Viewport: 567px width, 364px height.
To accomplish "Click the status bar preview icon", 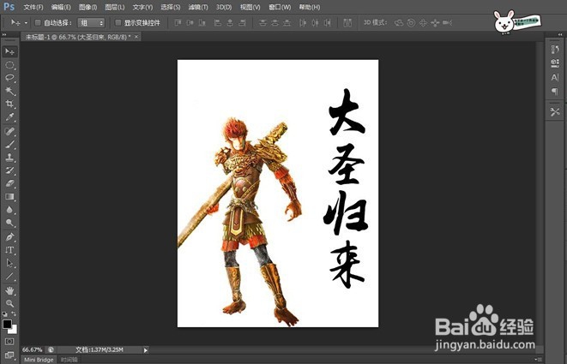I will 51,350.
